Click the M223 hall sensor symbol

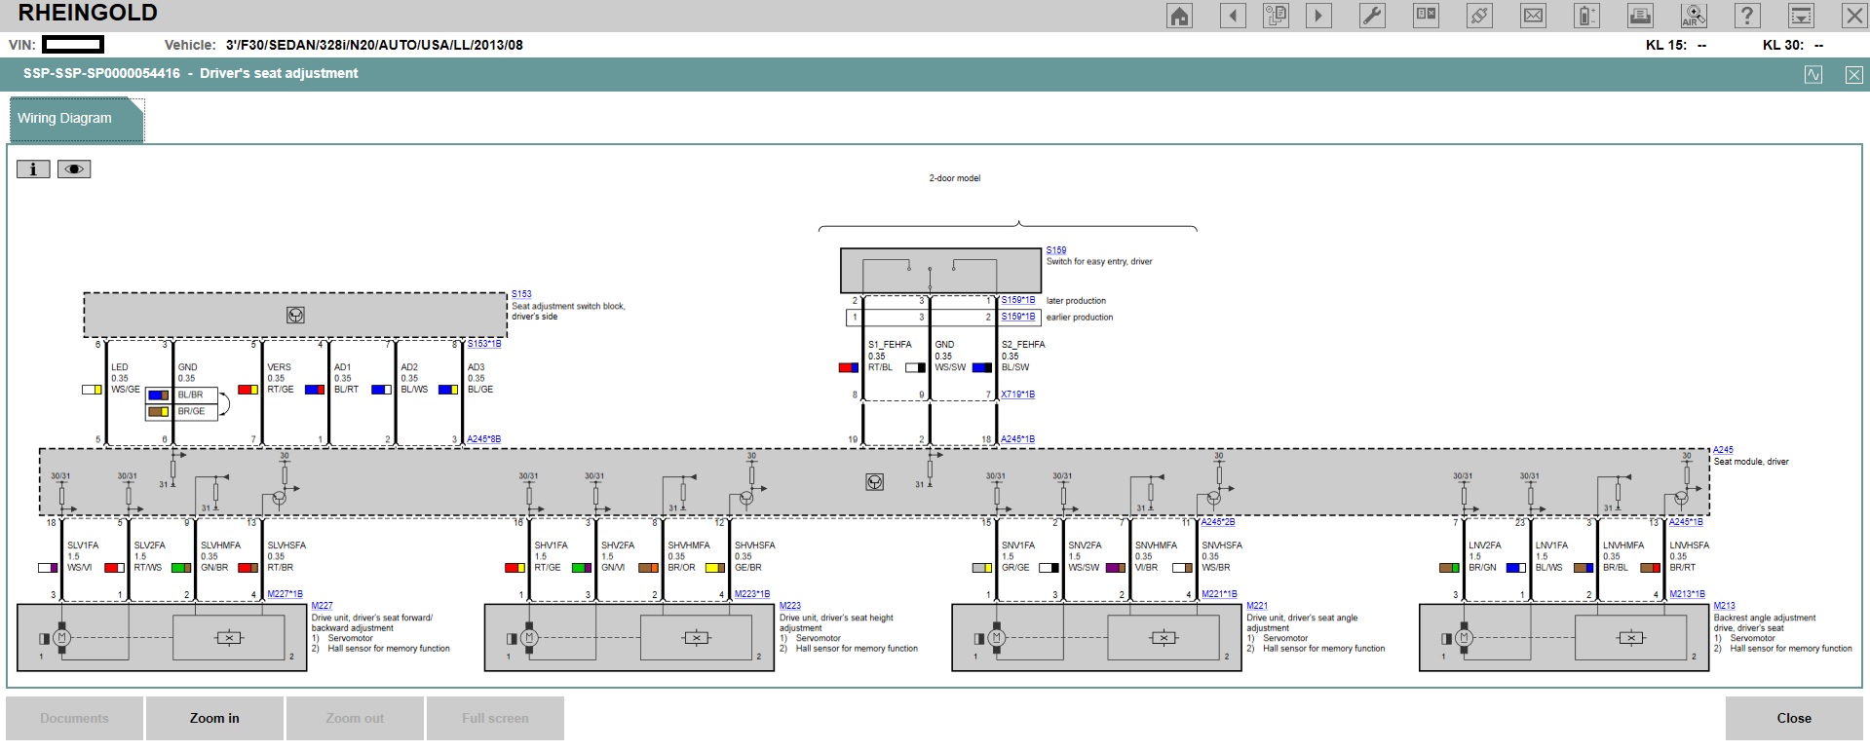click(x=697, y=638)
